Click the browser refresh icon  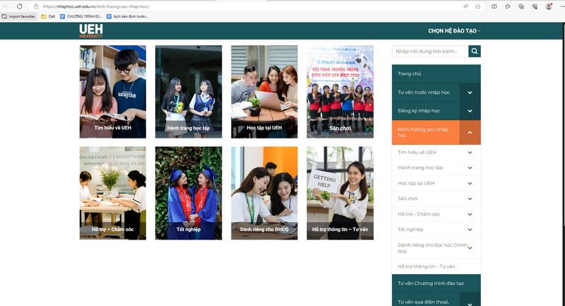click(x=20, y=6)
